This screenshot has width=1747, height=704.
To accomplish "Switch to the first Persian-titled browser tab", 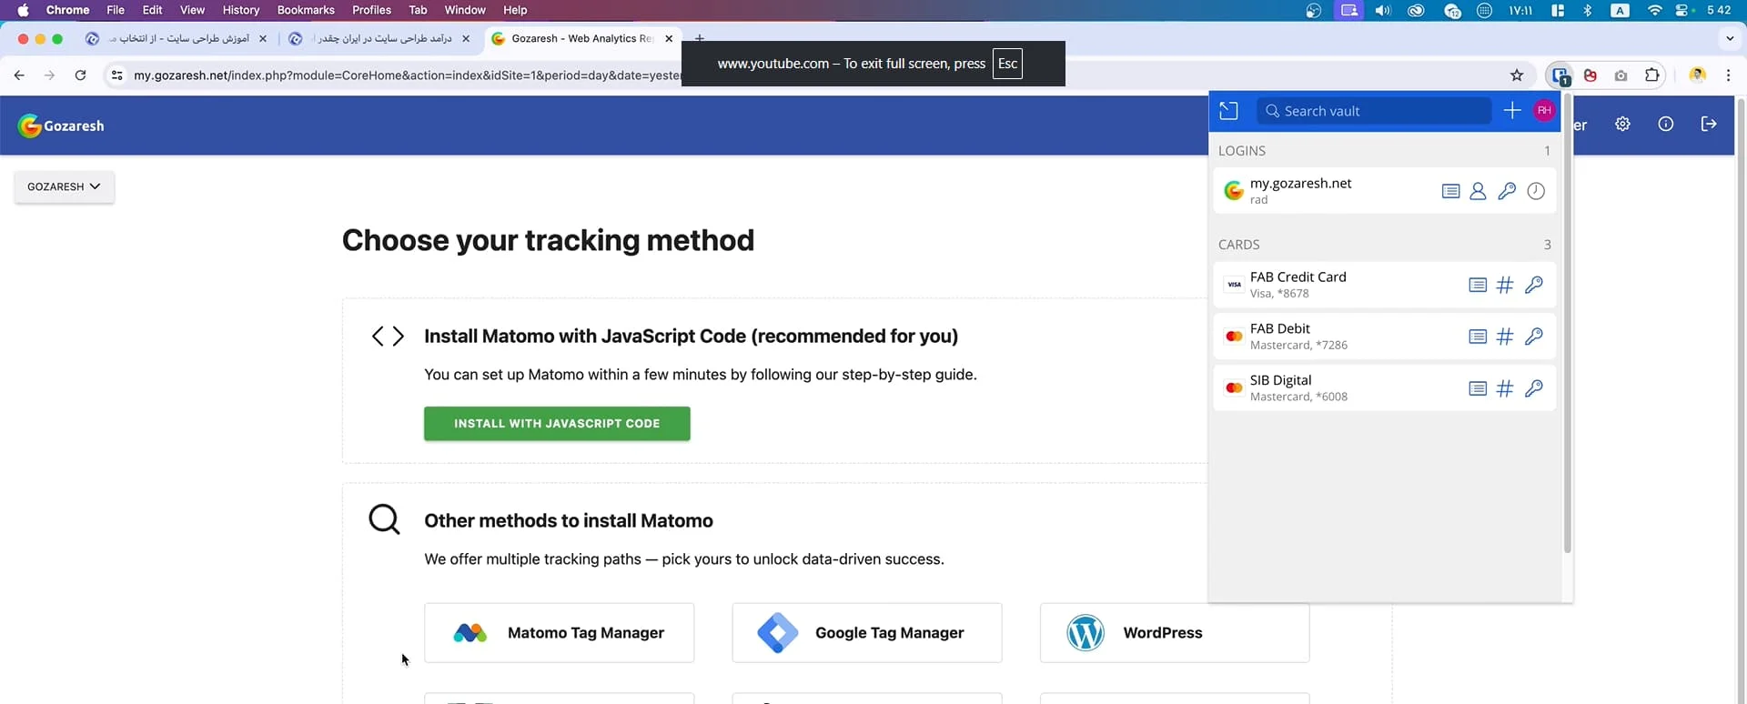I will tap(177, 38).
